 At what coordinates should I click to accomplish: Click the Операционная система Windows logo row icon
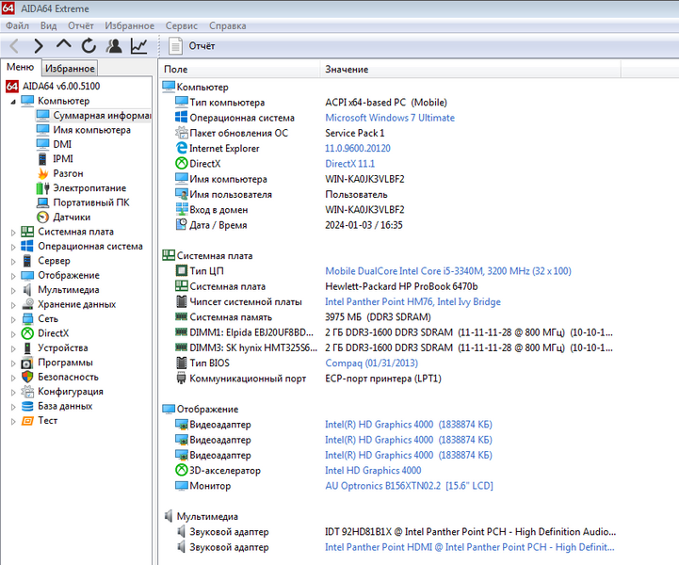(x=182, y=117)
